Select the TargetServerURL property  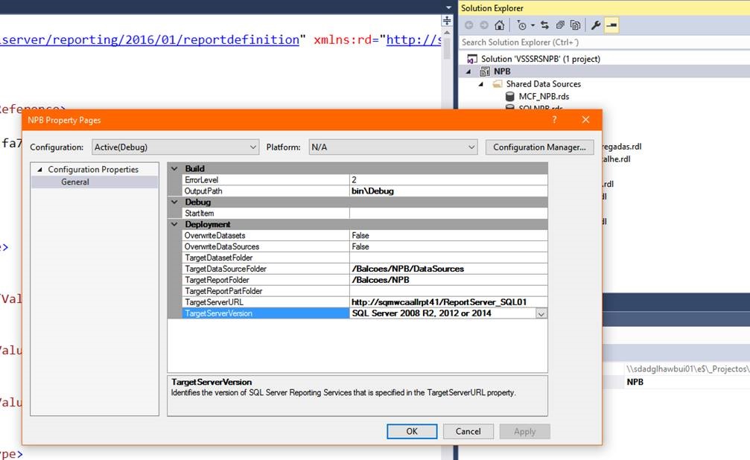(x=265, y=302)
